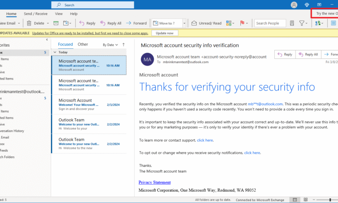Switch to Reading view icon in status bar
Image resolution: width=338 pixels, height=203 pixels.
point(305,200)
